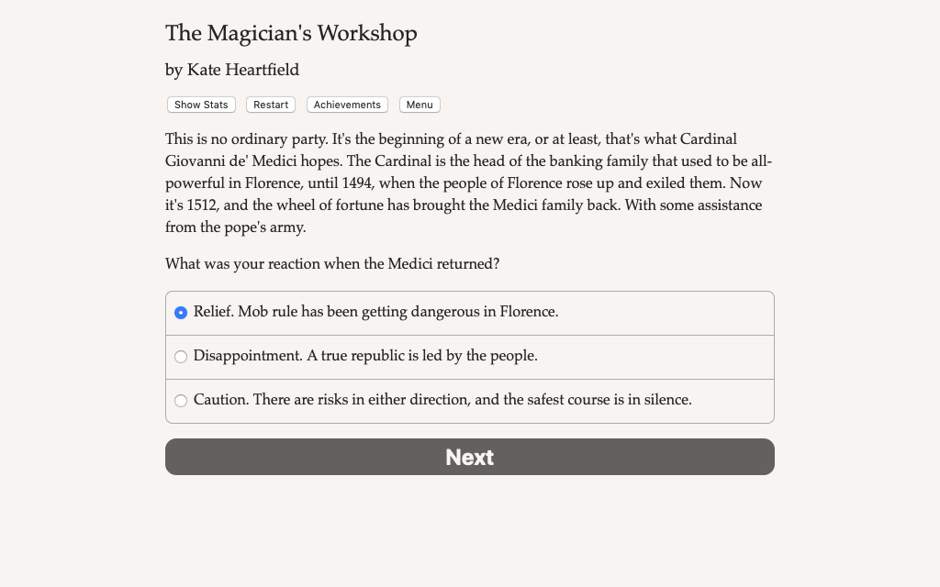
Task: View the Achievements list
Action: pos(347,105)
